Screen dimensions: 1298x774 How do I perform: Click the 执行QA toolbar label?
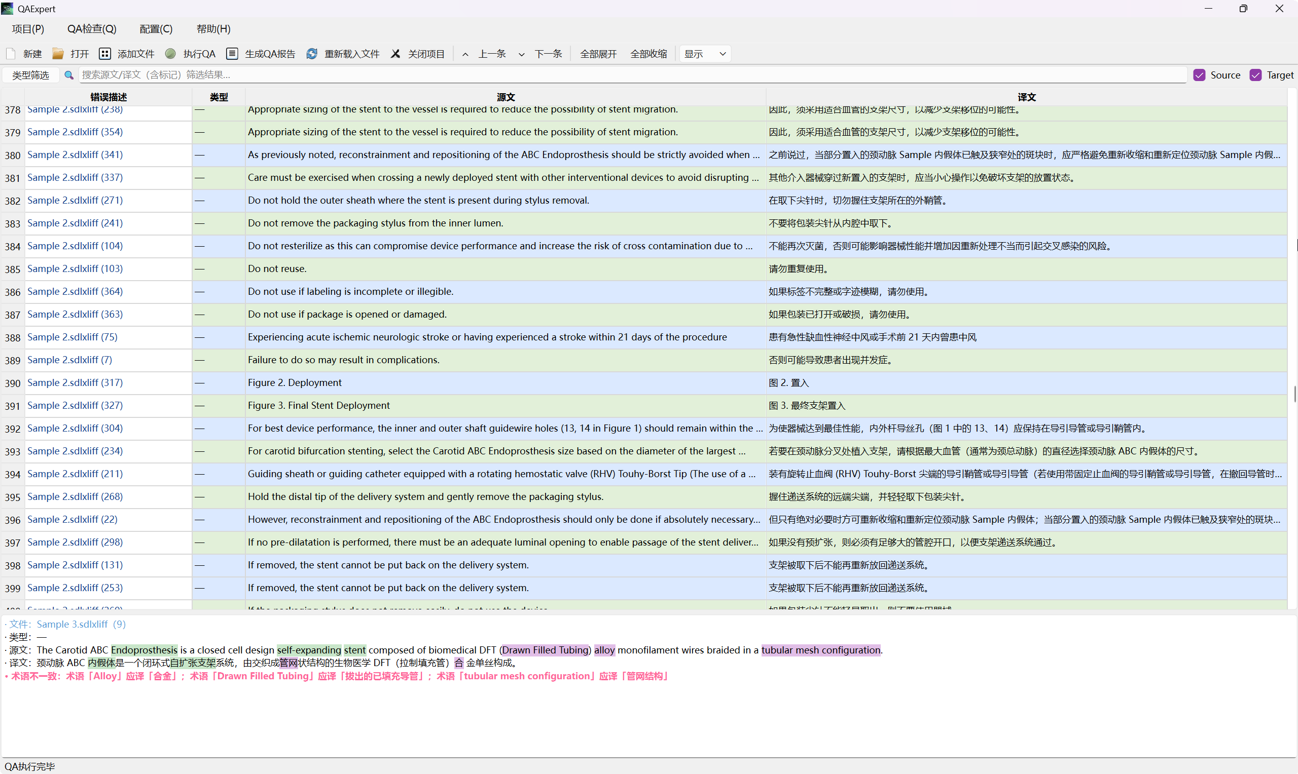tap(199, 54)
